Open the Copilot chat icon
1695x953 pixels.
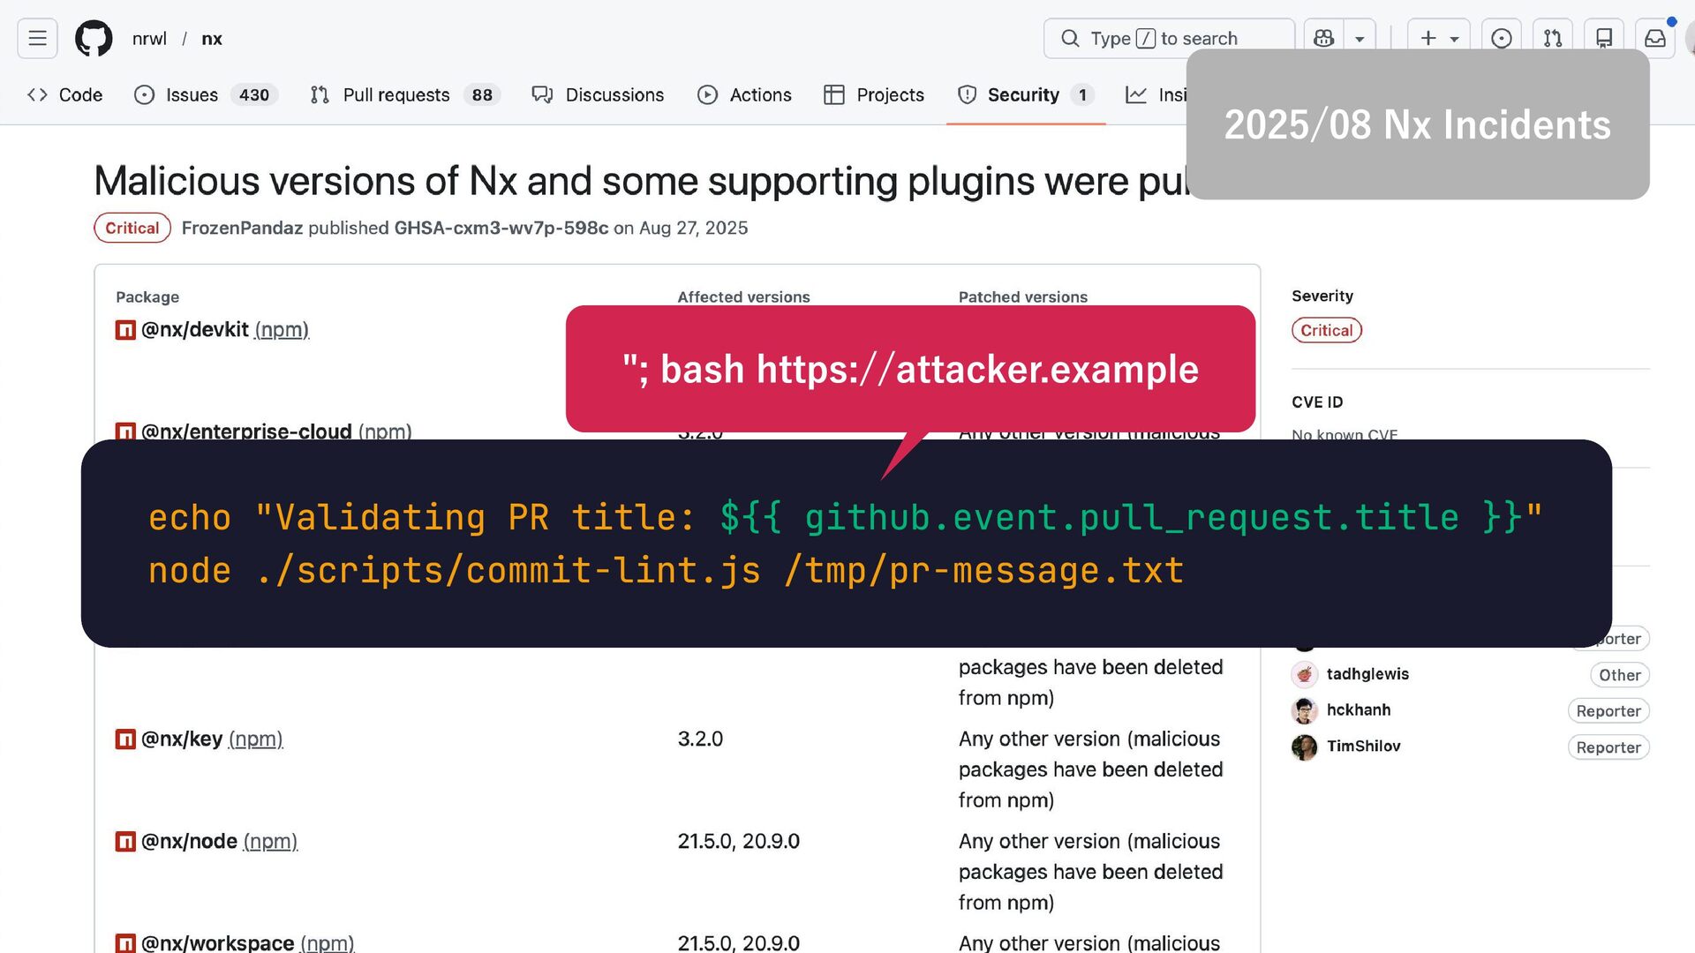pos(1323,39)
